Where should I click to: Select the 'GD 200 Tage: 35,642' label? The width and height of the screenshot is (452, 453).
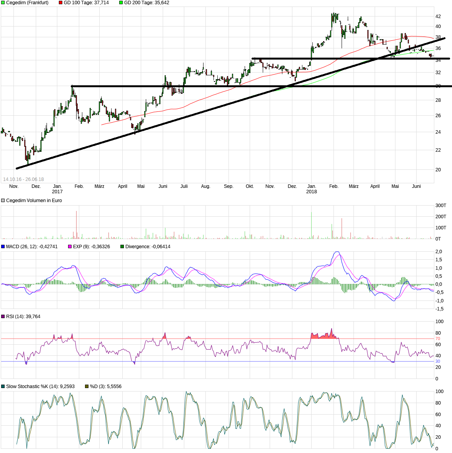tap(147, 3)
